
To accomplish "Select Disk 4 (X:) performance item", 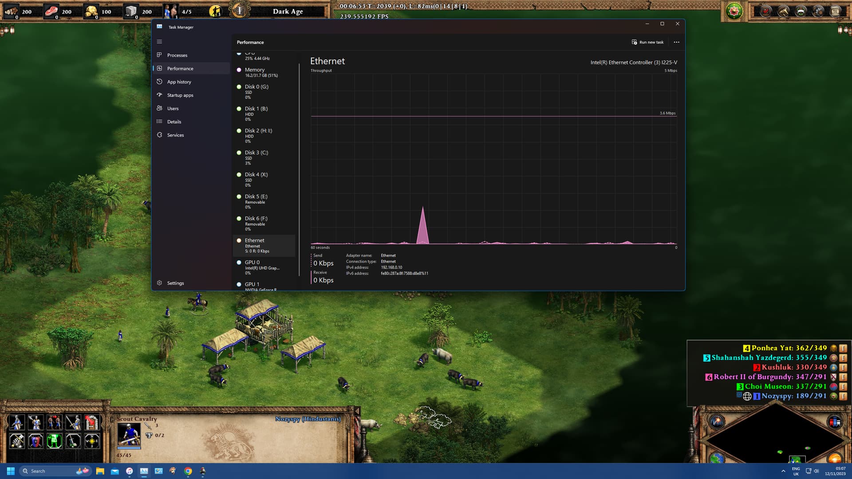I will (x=264, y=180).
